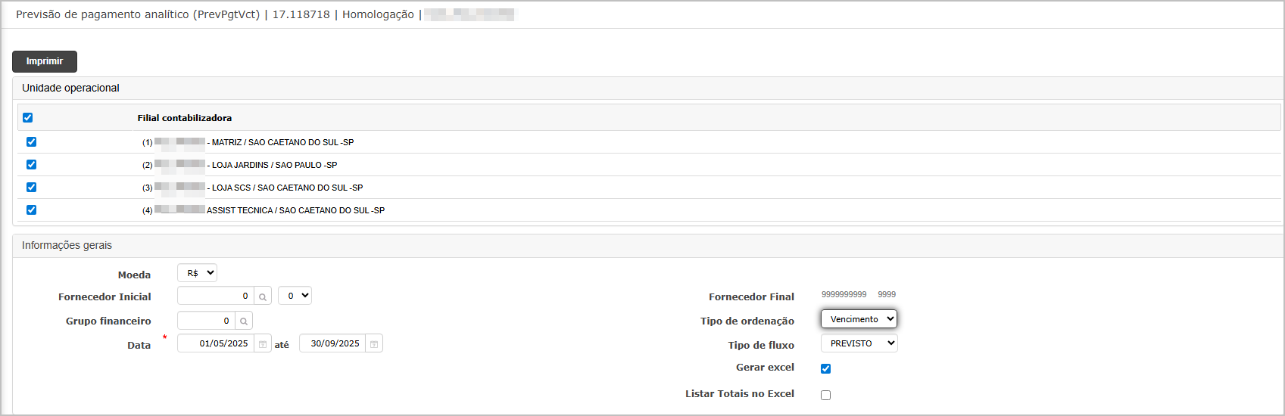Click the Fornecedor Final value 9999999999
This screenshot has height=416, width=1285.
(x=844, y=294)
